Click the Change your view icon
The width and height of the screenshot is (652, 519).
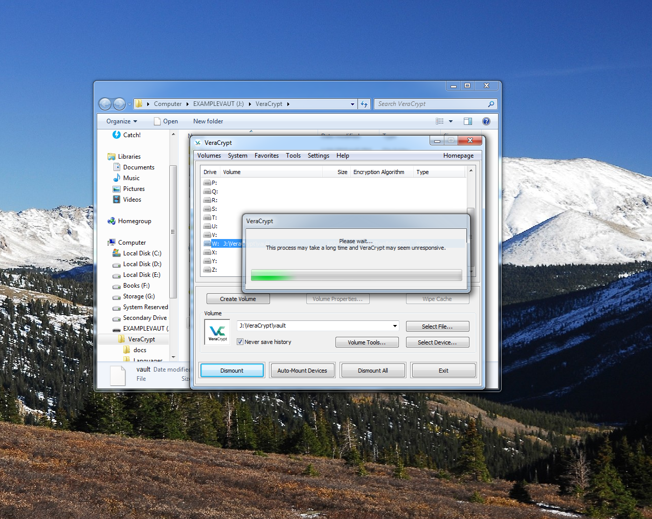[440, 121]
